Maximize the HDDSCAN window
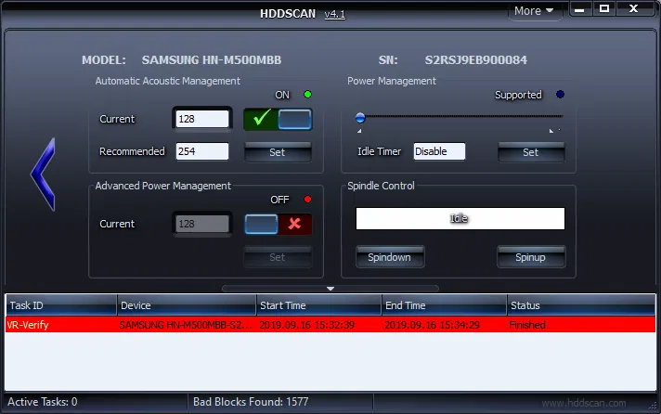The image size is (661, 414). pos(604,9)
